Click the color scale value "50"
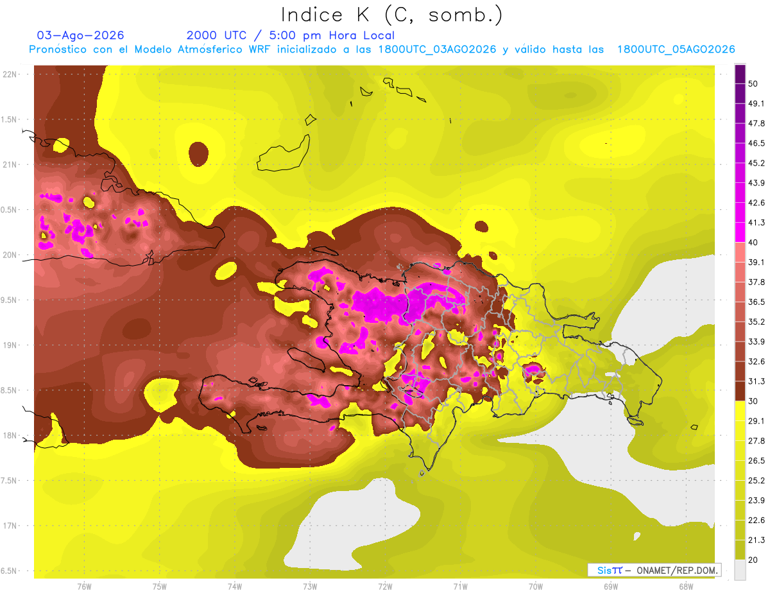The height and width of the screenshot is (595, 770). point(753,84)
